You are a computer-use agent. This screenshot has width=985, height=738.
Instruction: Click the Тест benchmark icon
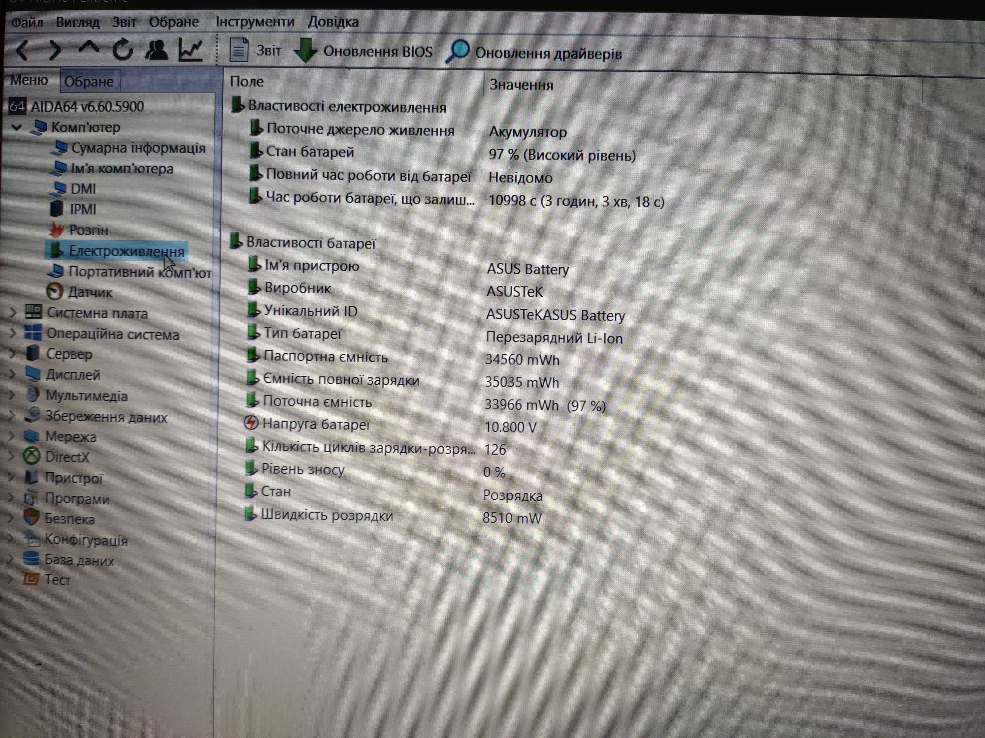click(x=31, y=579)
